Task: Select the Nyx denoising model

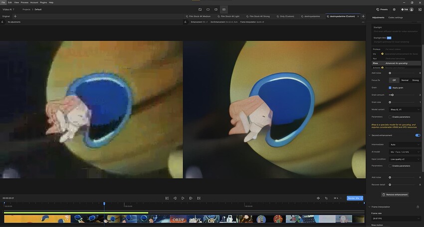Action: (397, 58)
